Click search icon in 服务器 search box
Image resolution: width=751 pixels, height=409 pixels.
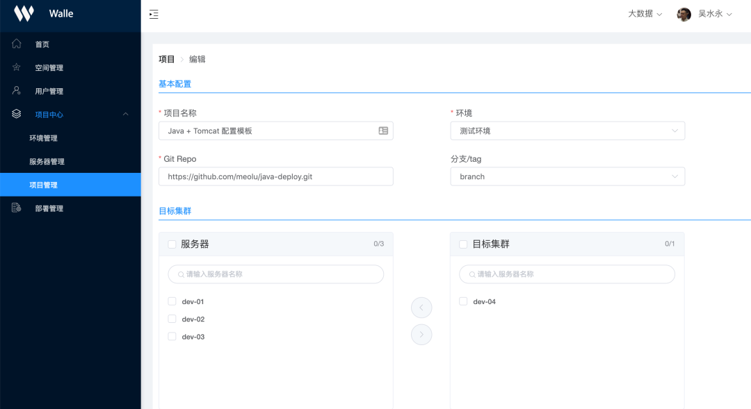coord(181,274)
